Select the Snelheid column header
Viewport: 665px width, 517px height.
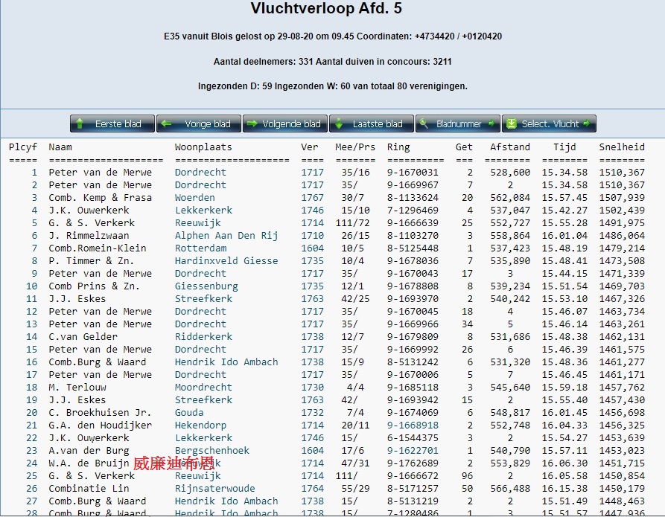pos(622,147)
